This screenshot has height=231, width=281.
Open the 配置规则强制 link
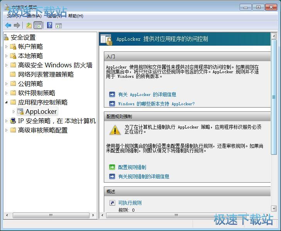coord(132,167)
